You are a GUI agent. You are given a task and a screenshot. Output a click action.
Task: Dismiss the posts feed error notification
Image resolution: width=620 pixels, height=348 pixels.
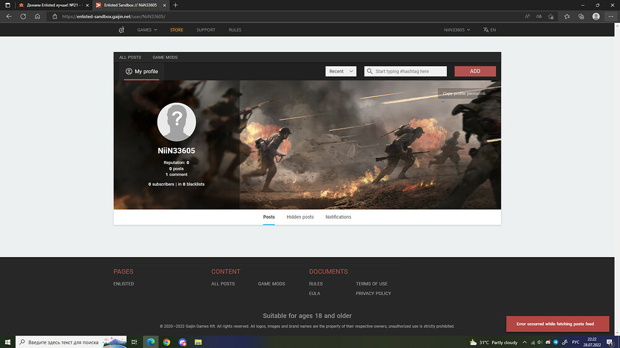pyautogui.click(x=557, y=324)
